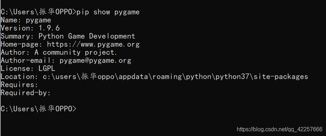The height and width of the screenshot is (136, 326).
Task: Click the roaming segment of the path
Action: pyautogui.click(x=167, y=77)
